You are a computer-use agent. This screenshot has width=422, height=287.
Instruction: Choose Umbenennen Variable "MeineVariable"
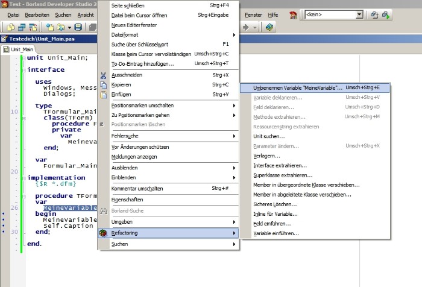315,88
